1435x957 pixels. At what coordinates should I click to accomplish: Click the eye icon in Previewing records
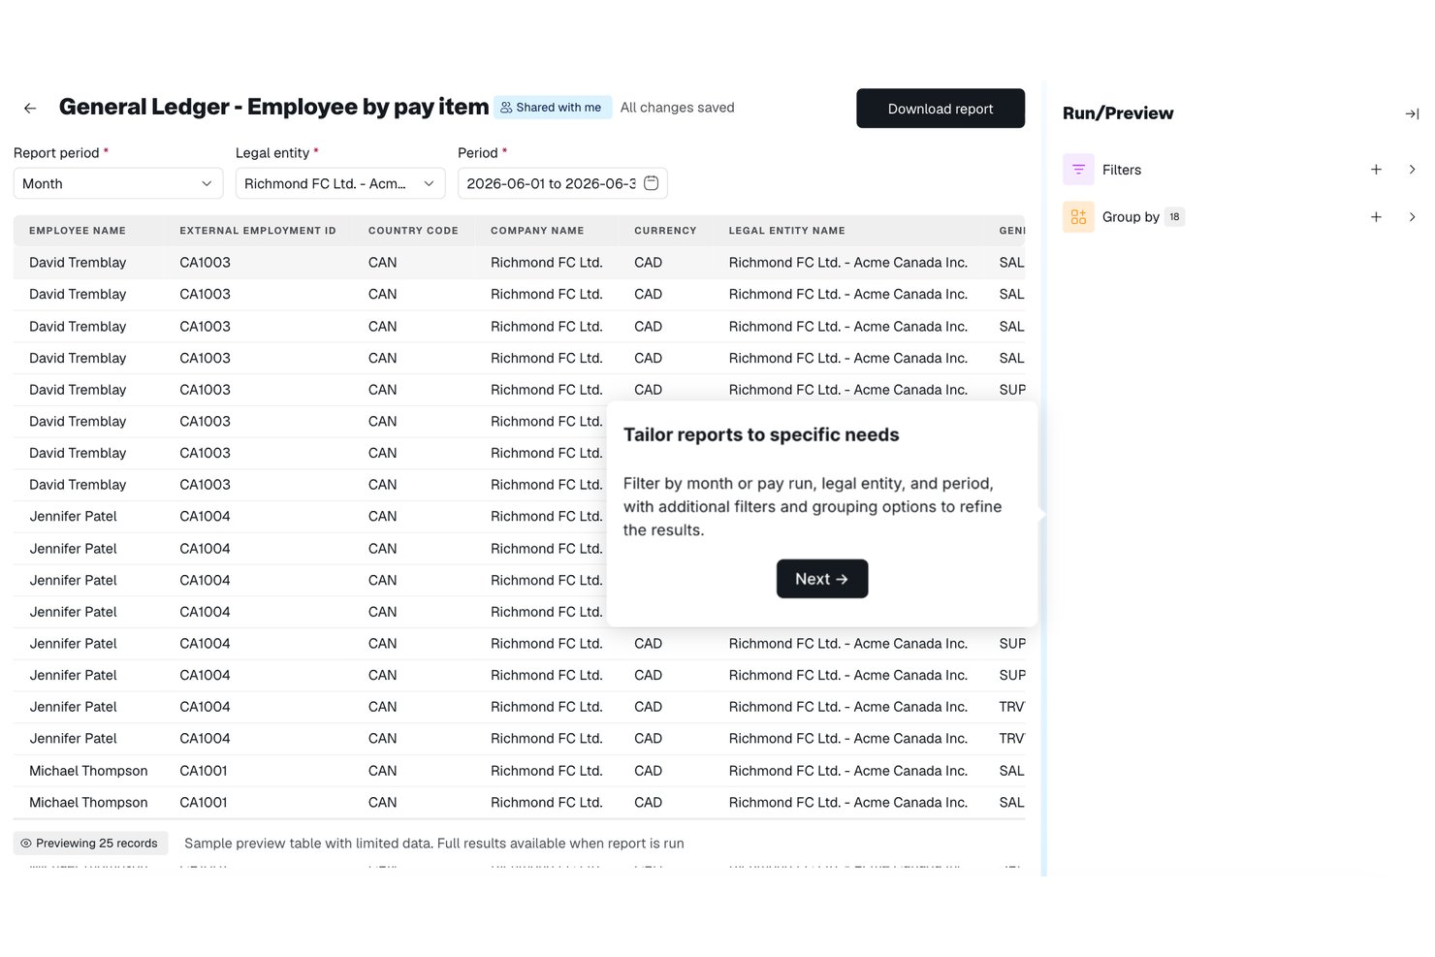(x=26, y=844)
